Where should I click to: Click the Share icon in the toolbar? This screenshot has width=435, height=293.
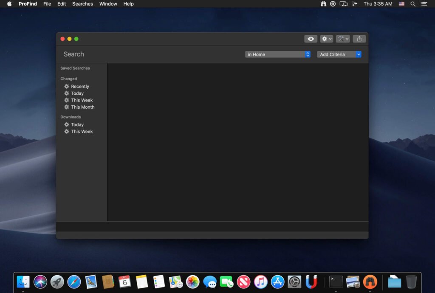(x=359, y=39)
